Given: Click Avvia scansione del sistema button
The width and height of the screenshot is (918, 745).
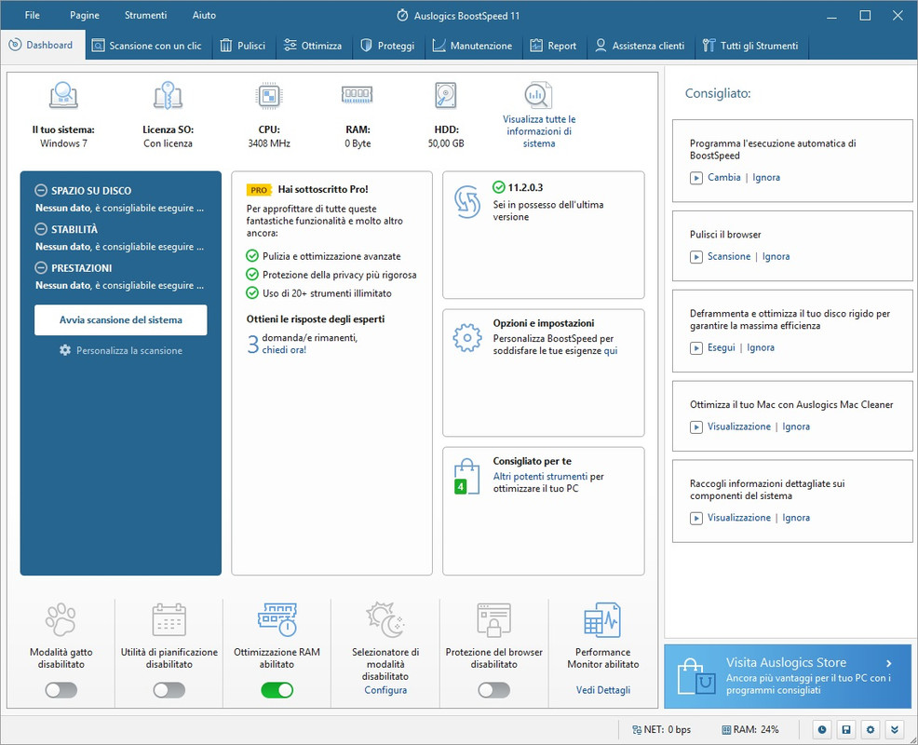Looking at the screenshot, I should pyautogui.click(x=121, y=319).
